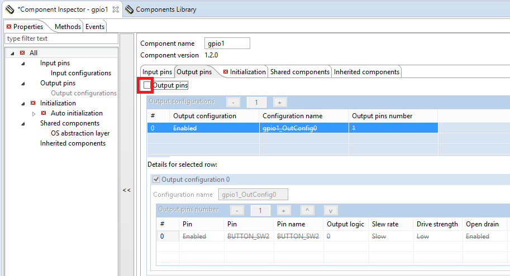Switch to the Methods tab
This screenshot has width=510, height=276.
pos(68,27)
